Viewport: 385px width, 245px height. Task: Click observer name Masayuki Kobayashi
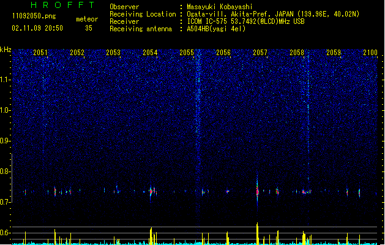(219, 7)
